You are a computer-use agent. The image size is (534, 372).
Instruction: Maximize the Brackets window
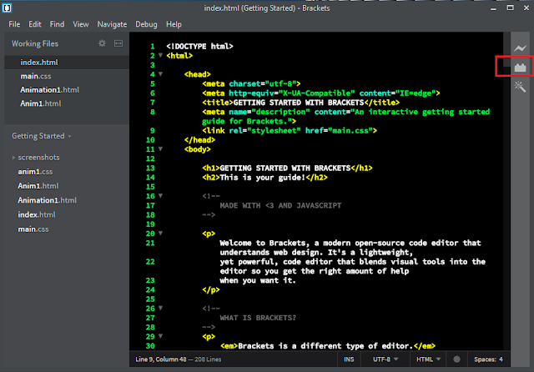(510, 8)
